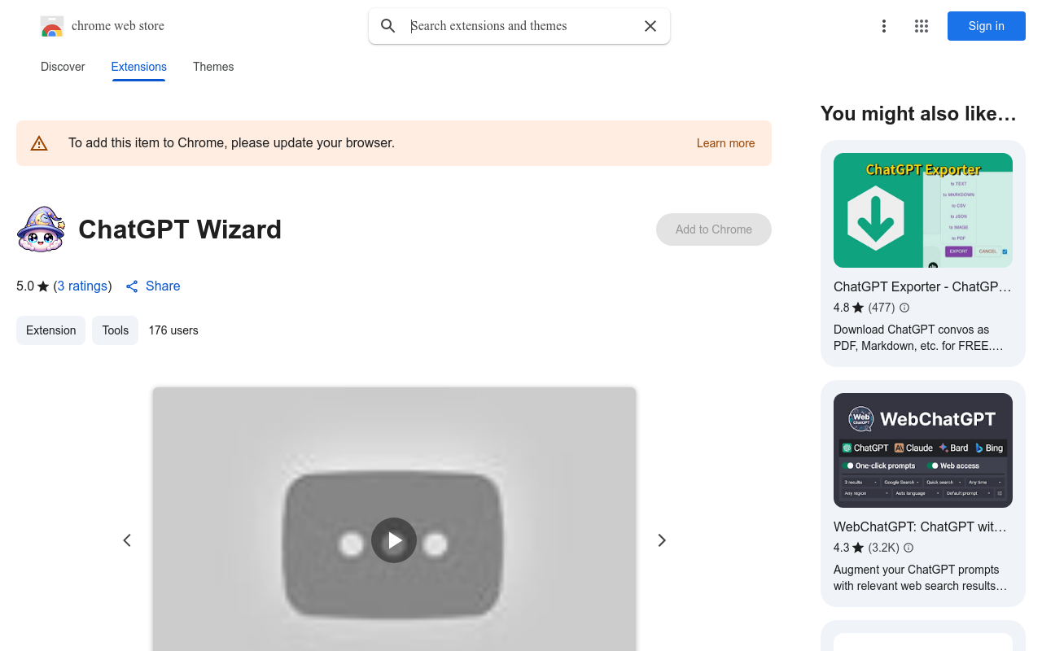Click the 4.3 rating on WebChatGPT

coord(848,548)
